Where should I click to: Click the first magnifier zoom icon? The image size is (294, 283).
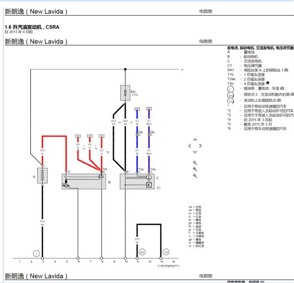coord(195,163)
